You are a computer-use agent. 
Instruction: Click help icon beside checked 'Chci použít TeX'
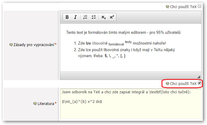pyautogui.click(x=168, y=83)
